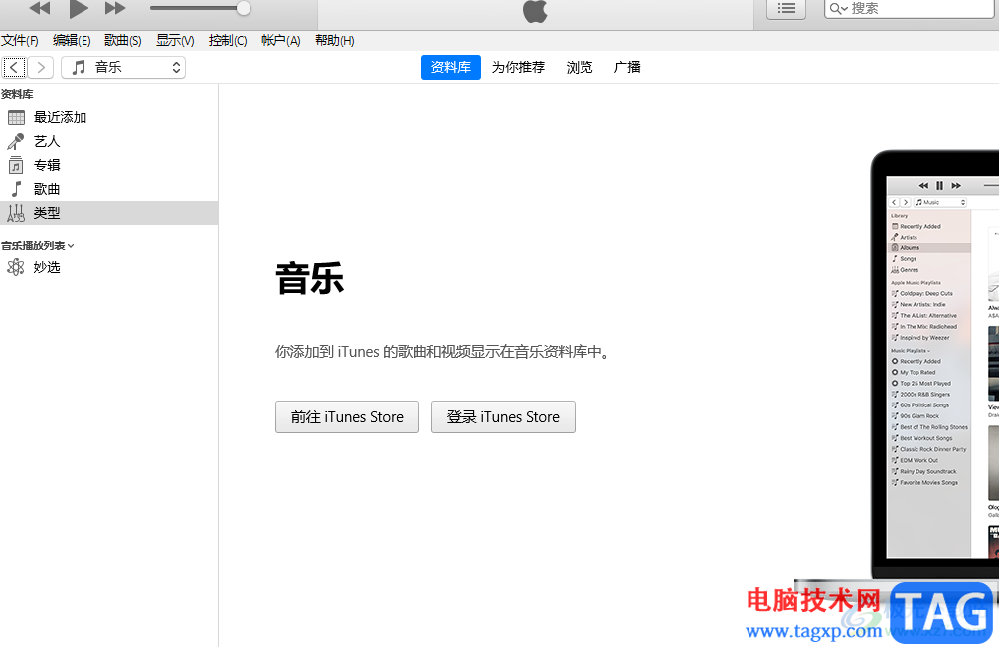
Task: Click the 资料库 sidebar heading
Action: pyautogui.click(x=17, y=94)
